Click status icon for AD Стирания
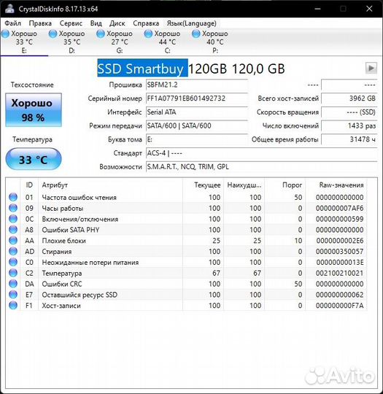Image resolution: width=383 pixels, height=394 pixels. click(x=13, y=251)
